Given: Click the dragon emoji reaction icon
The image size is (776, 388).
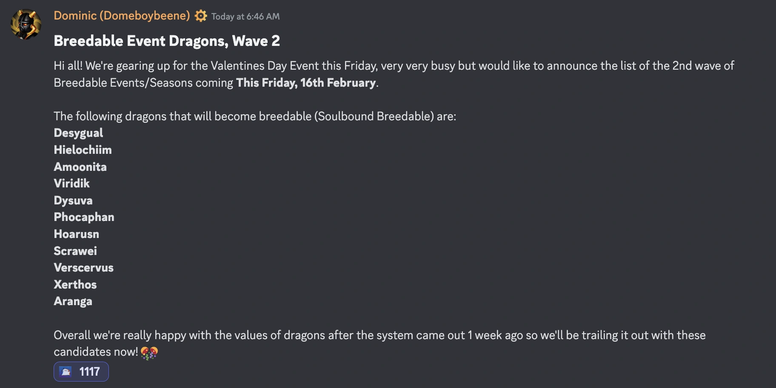Looking at the screenshot, I should click(66, 371).
